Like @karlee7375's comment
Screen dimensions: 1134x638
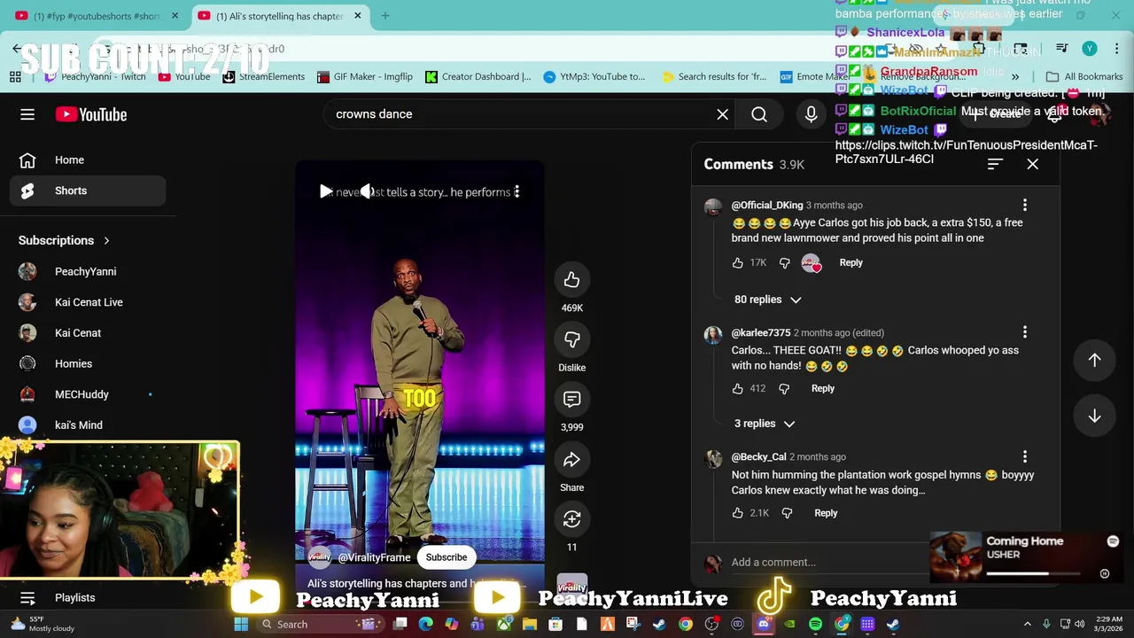(737, 388)
